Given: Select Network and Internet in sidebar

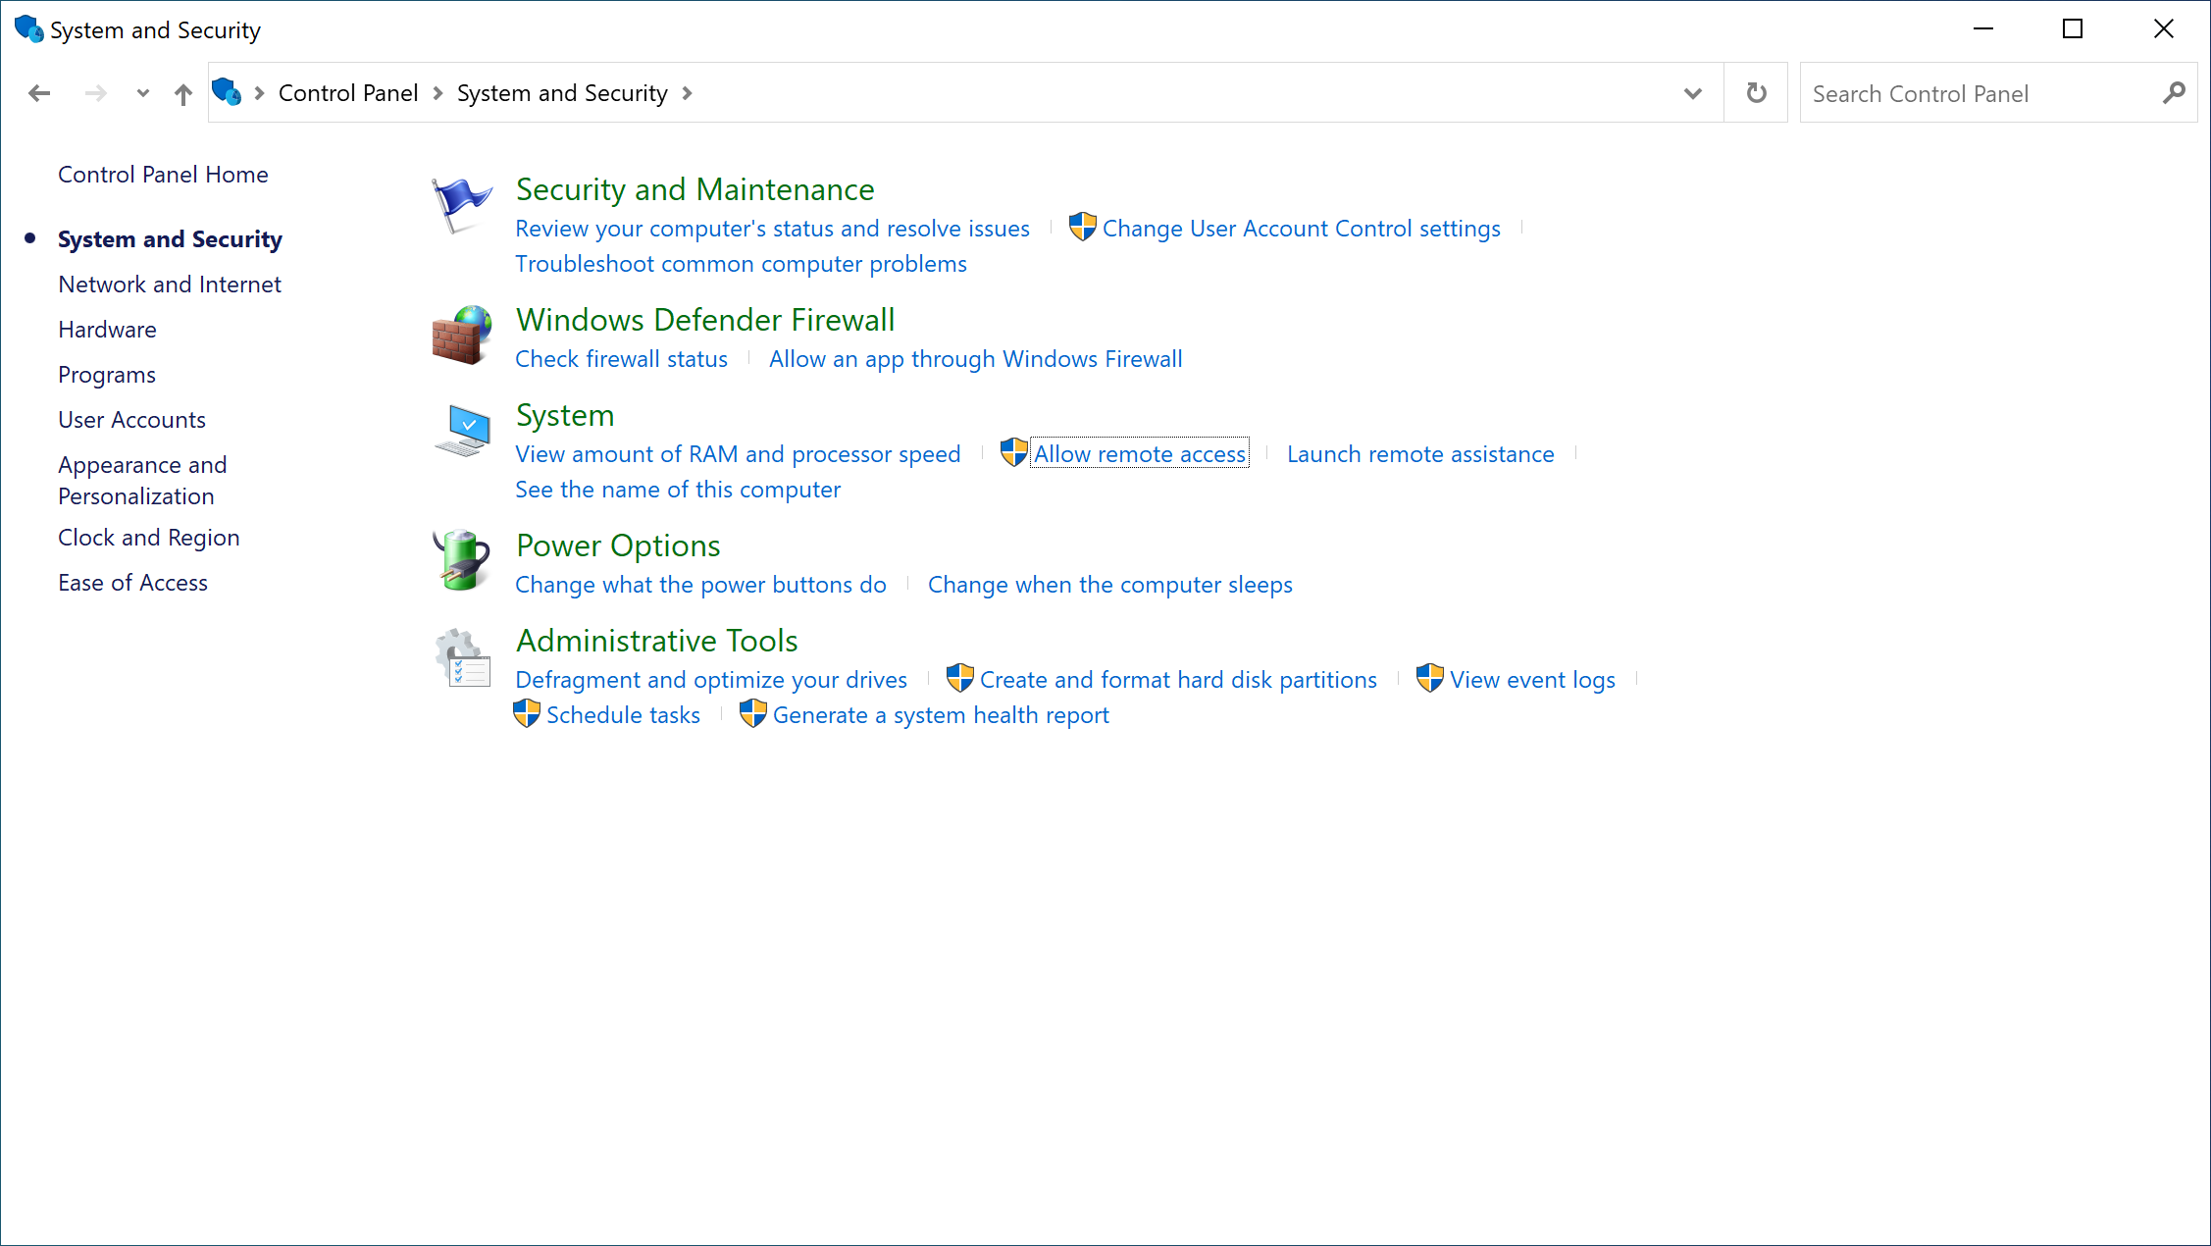Looking at the screenshot, I should pos(170,285).
